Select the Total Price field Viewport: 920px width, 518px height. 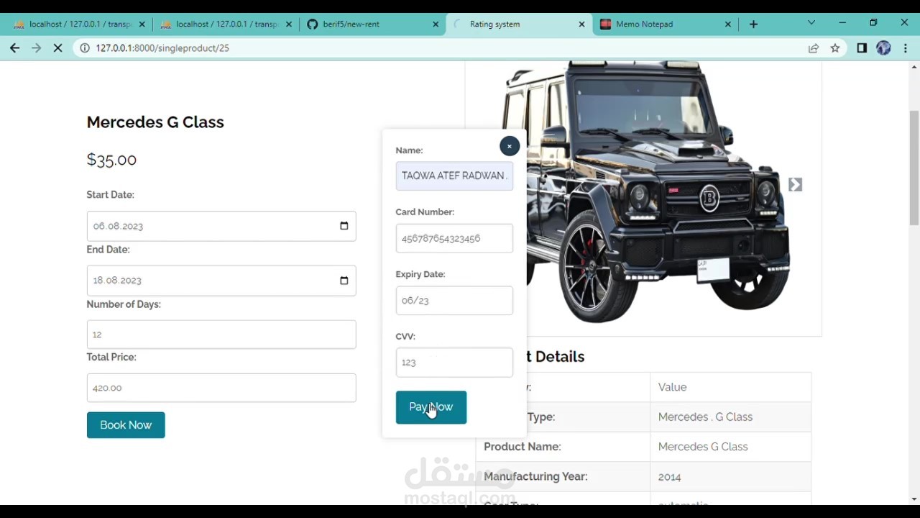pos(221,388)
